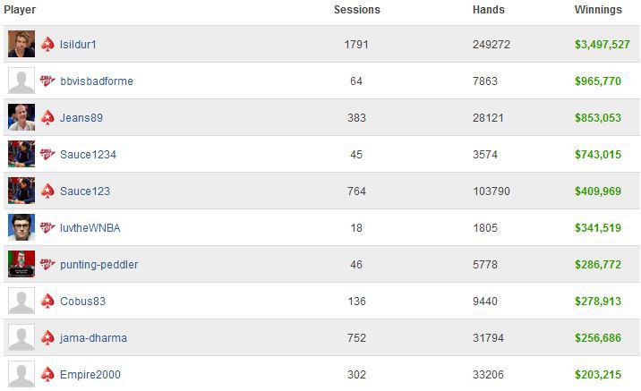Click Cobus83 blank placeholder avatar

[x=21, y=301]
